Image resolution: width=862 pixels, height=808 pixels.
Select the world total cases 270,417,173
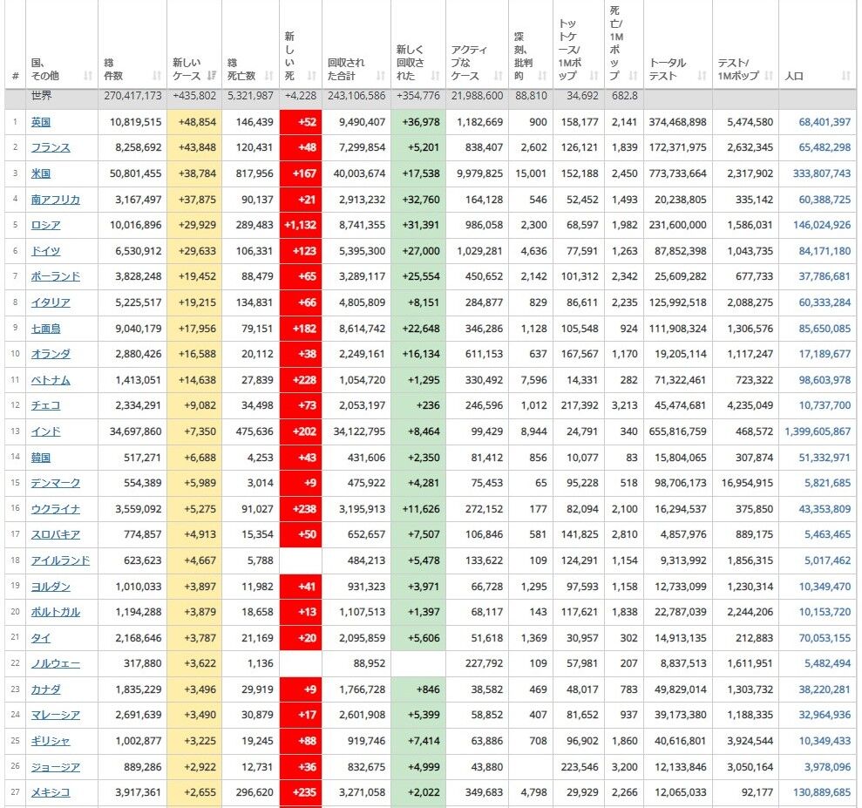tap(132, 96)
